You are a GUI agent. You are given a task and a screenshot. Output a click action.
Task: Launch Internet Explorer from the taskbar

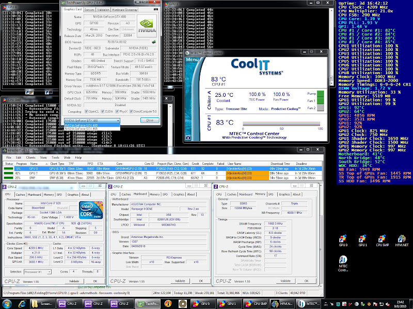(x=22, y=304)
